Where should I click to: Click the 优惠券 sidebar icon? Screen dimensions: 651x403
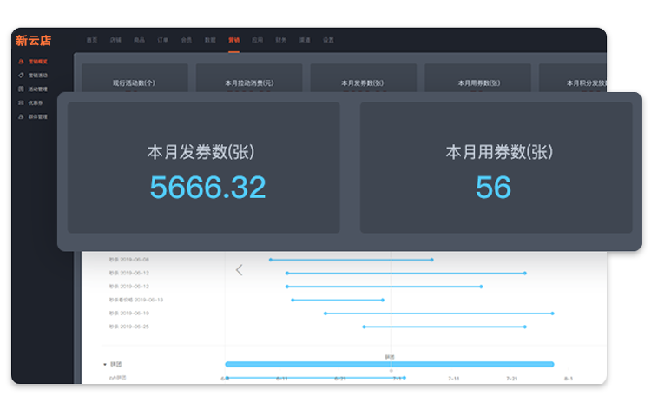[x=21, y=102]
